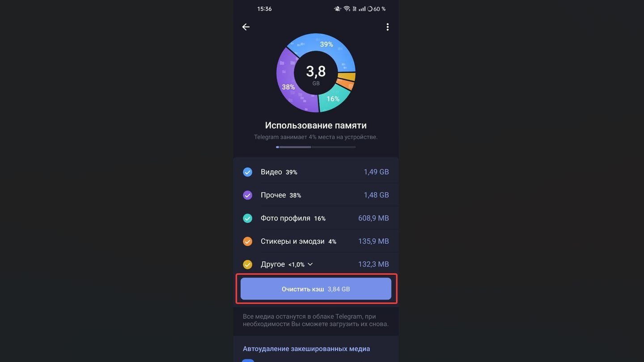Tap the Использование памяти heading
This screenshot has height=362, width=644.
pos(316,126)
